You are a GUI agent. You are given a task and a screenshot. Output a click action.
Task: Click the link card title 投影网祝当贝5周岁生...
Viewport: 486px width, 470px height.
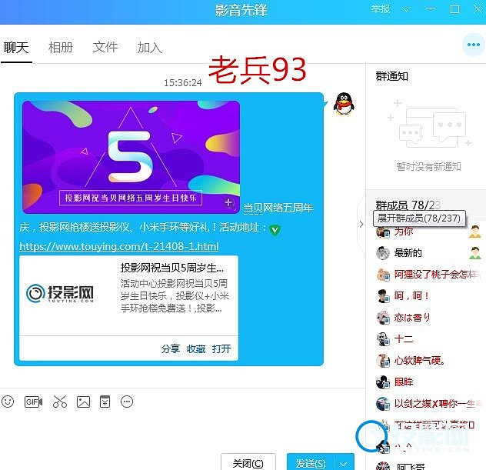tap(172, 268)
